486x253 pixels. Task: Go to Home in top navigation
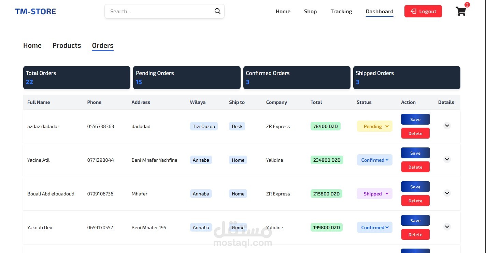tap(283, 11)
